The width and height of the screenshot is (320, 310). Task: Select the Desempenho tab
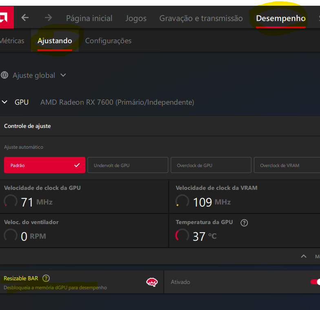[281, 18]
